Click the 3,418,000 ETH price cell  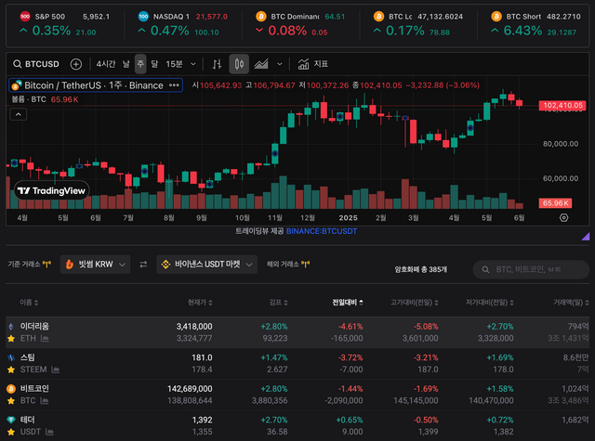[x=194, y=326]
